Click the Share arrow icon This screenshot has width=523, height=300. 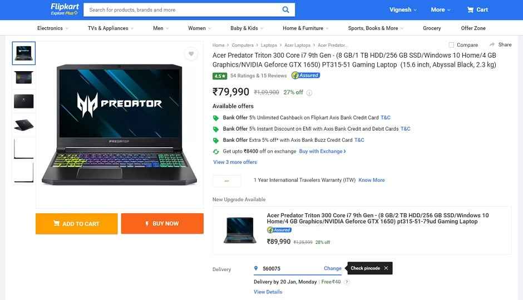(x=492, y=44)
